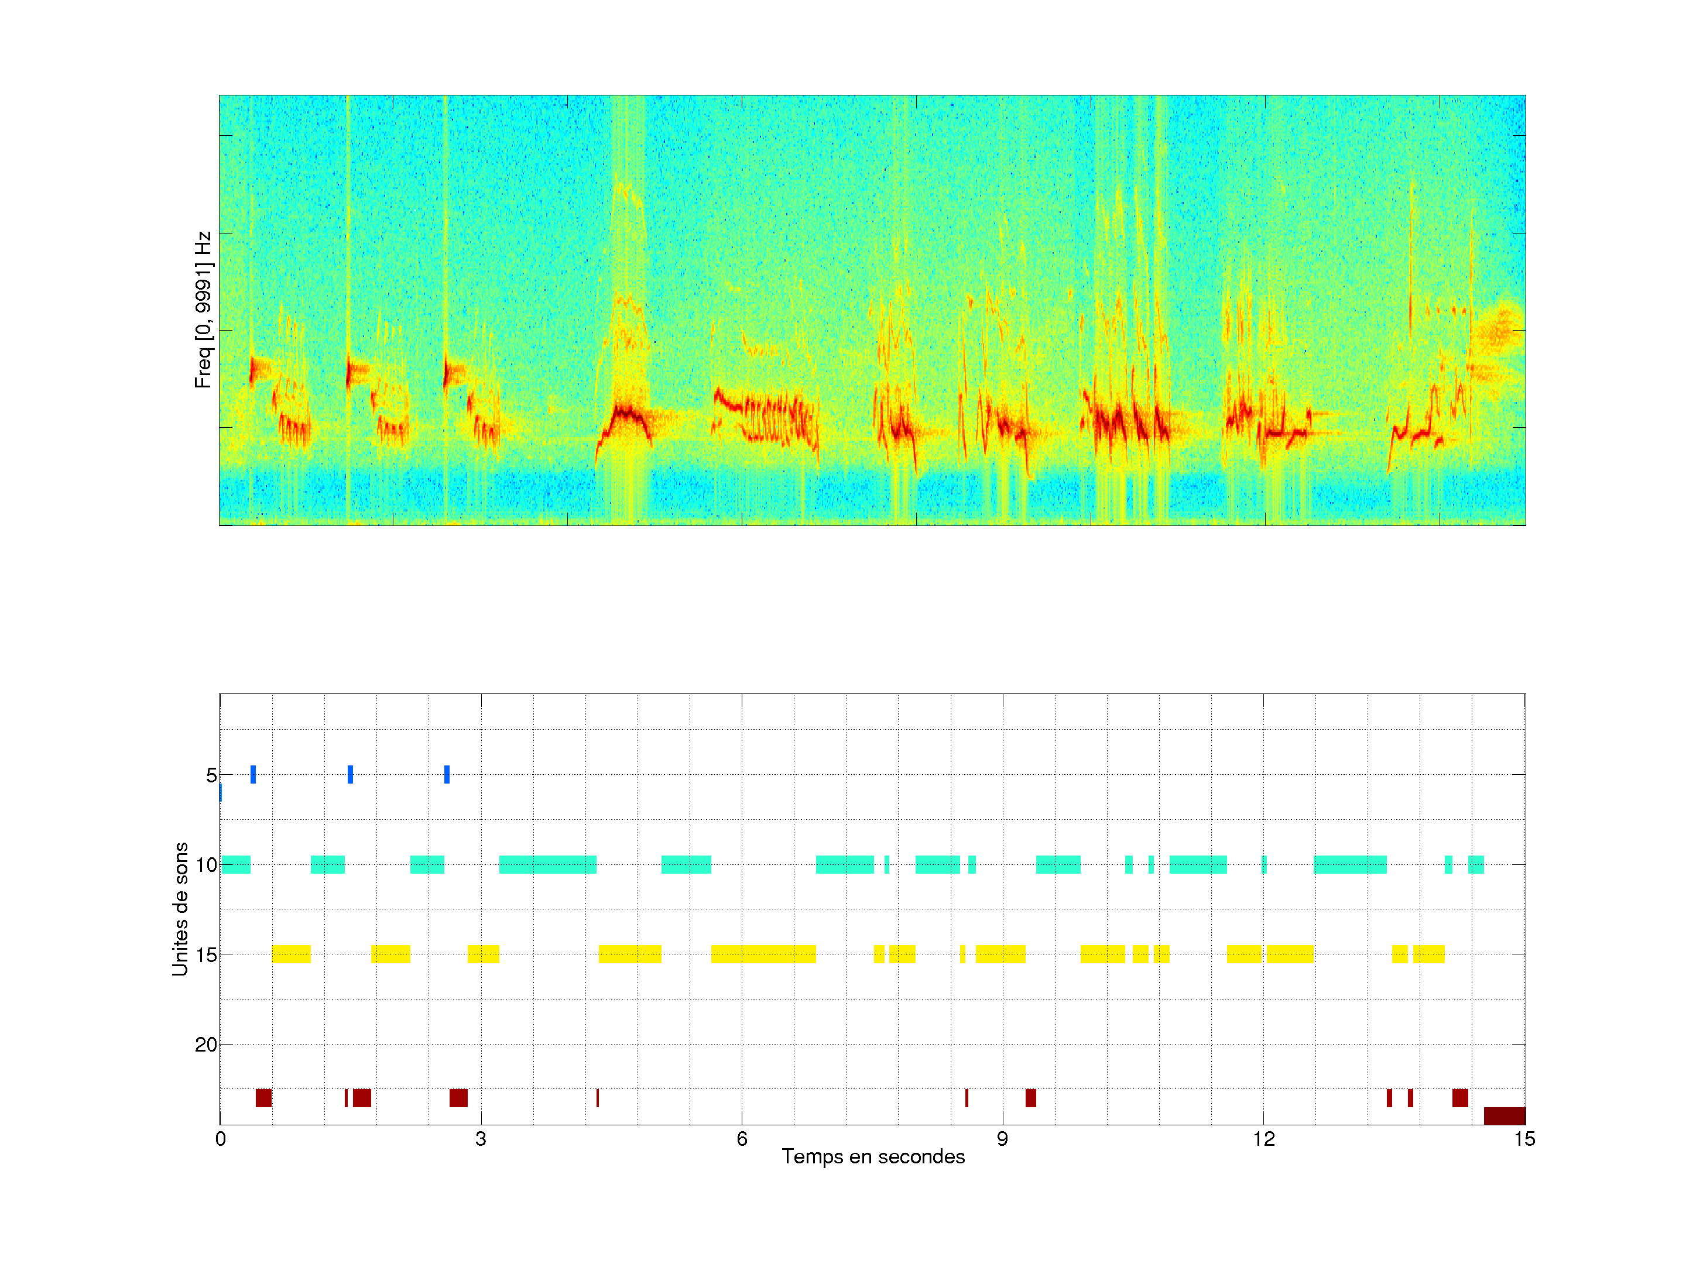Click the x-axis tick label 6
Image resolution: width=1686 pixels, height=1264 pixels.
[x=742, y=1139]
